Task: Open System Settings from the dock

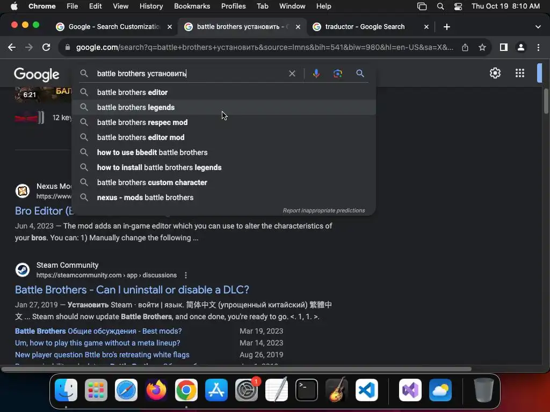Action: pos(246,390)
